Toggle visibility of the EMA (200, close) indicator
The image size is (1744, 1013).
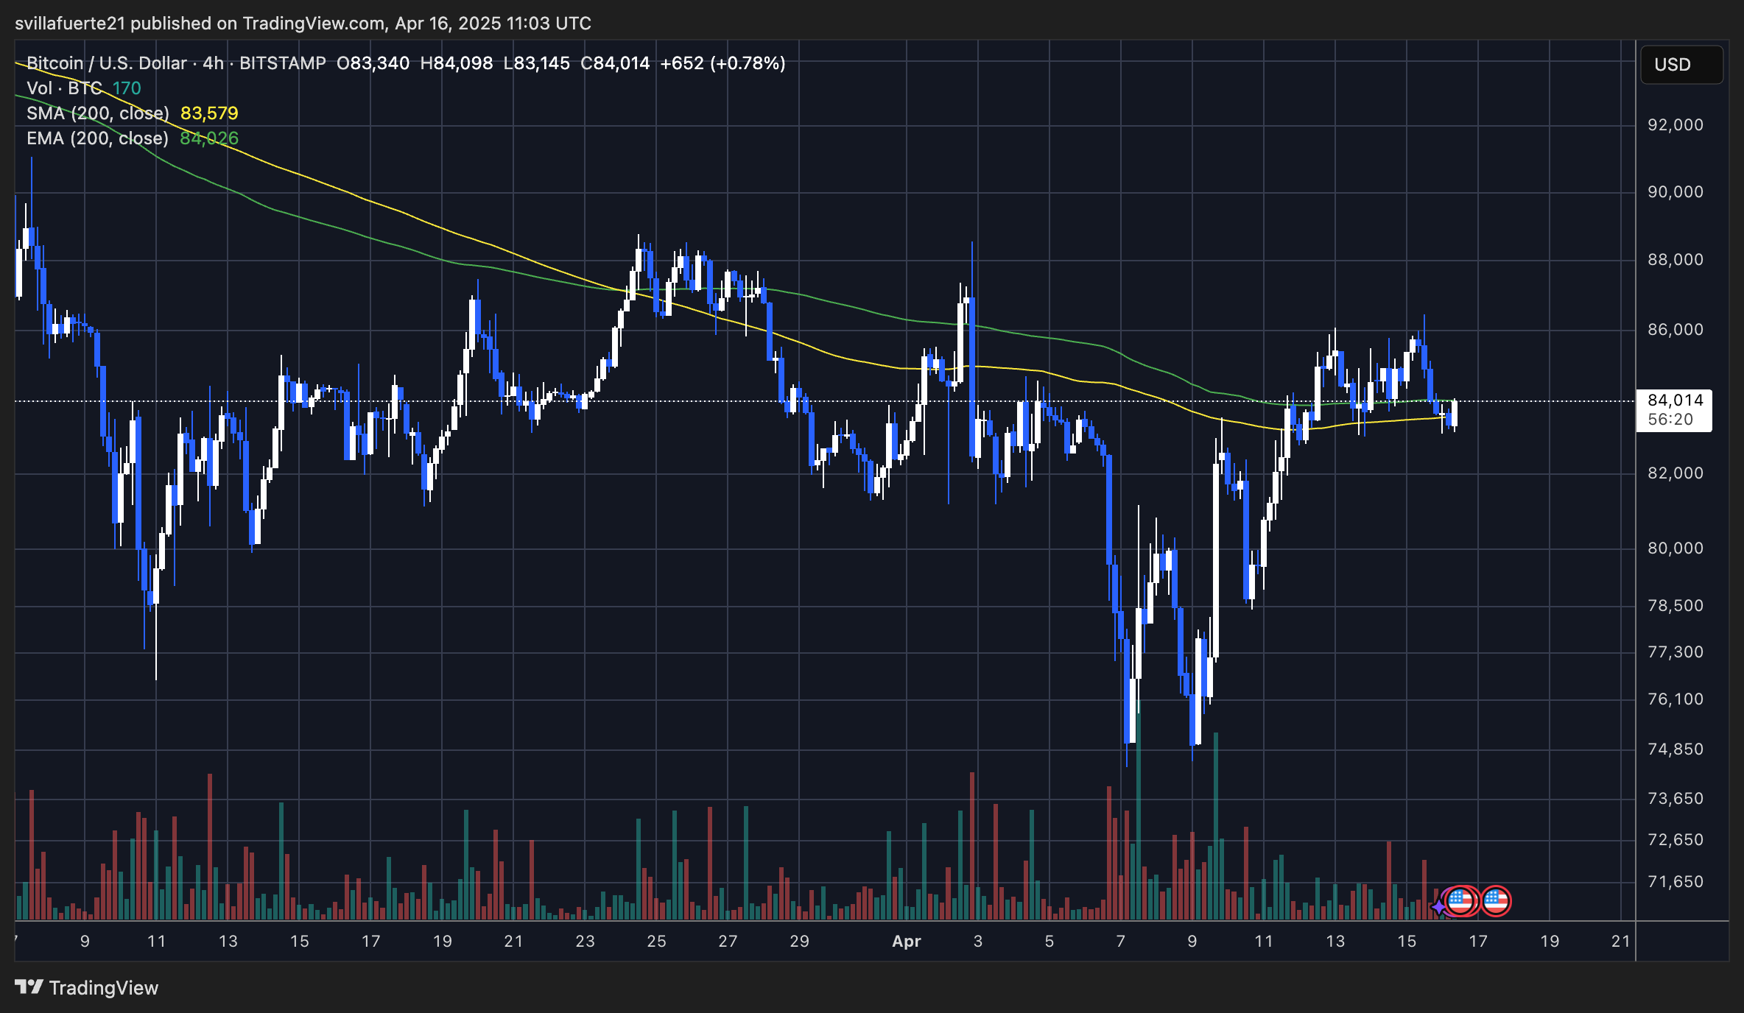pos(96,138)
